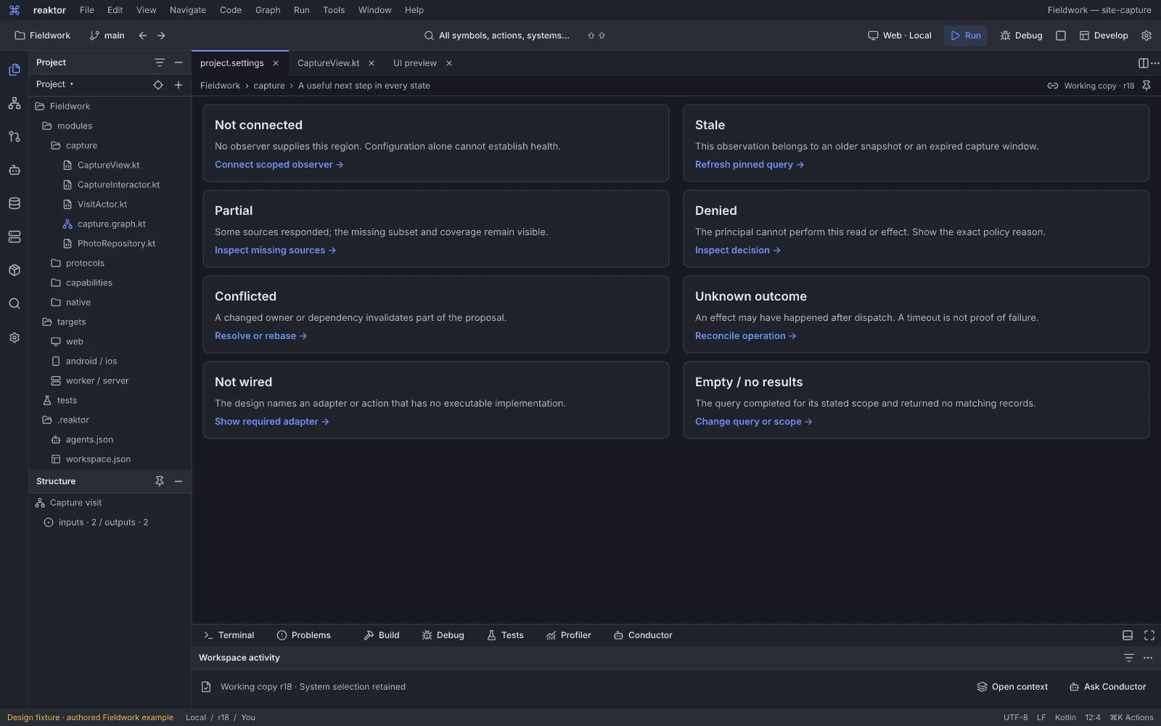Open the servers sidebar icon

click(15, 237)
